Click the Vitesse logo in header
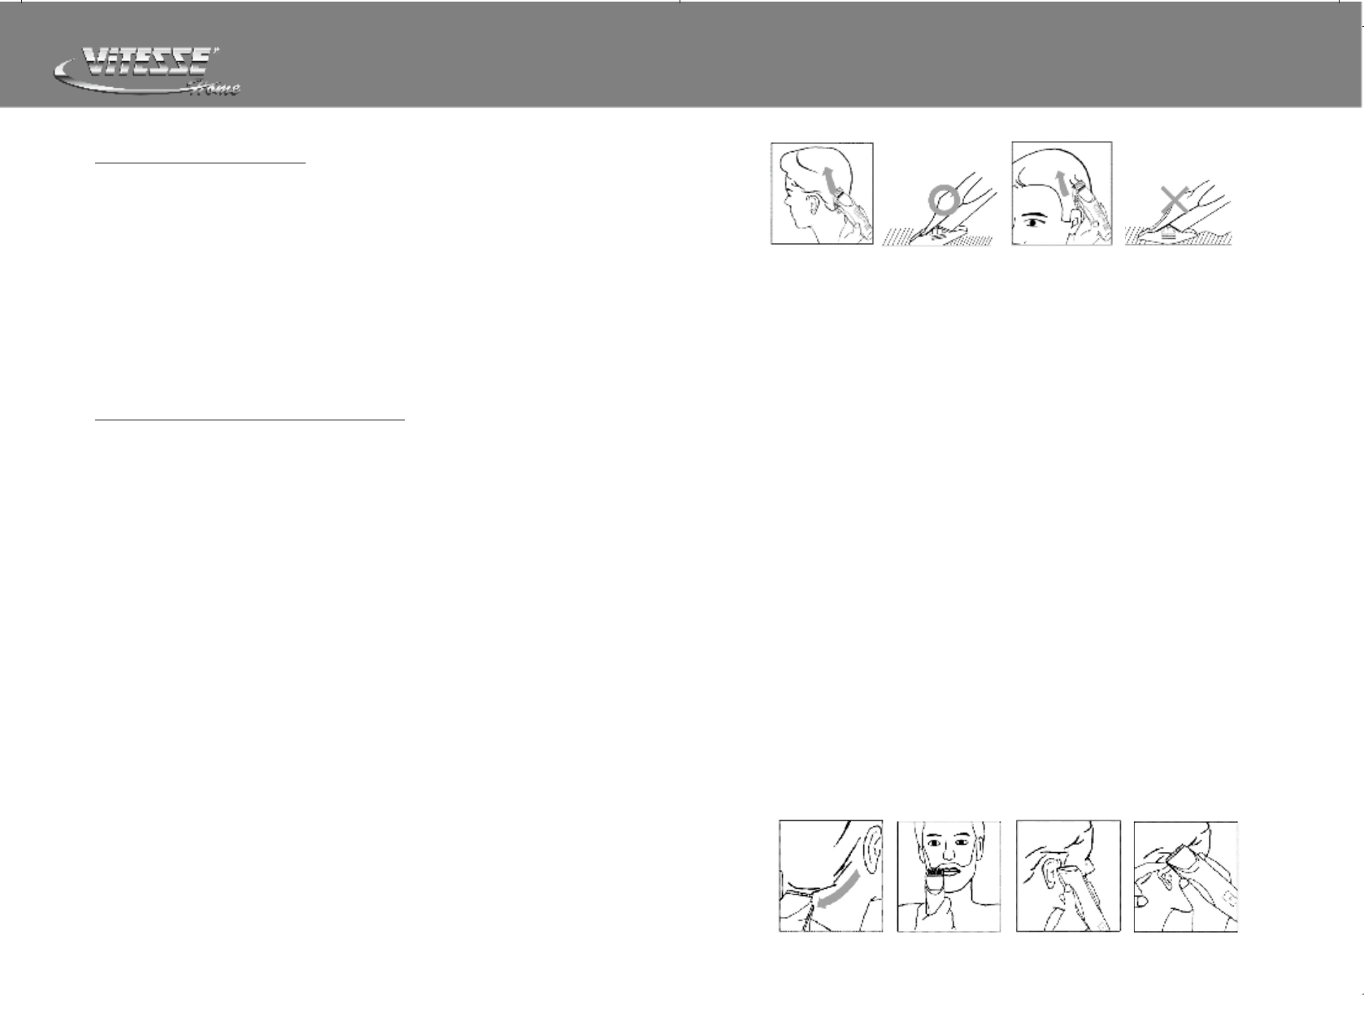The height and width of the screenshot is (1014, 1364). coord(146,72)
